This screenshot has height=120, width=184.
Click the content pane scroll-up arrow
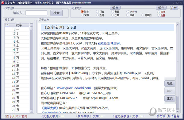click(x=178, y=24)
